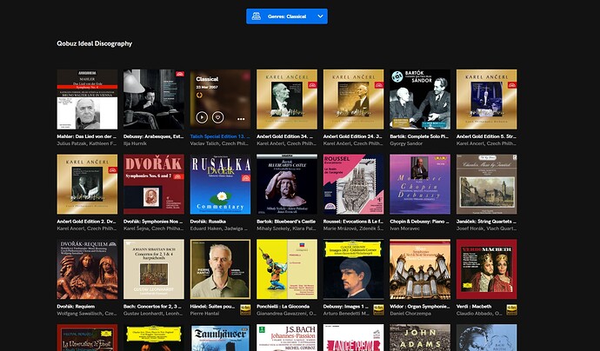Open Widor Organ Symphonies album cover

(x=421, y=269)
